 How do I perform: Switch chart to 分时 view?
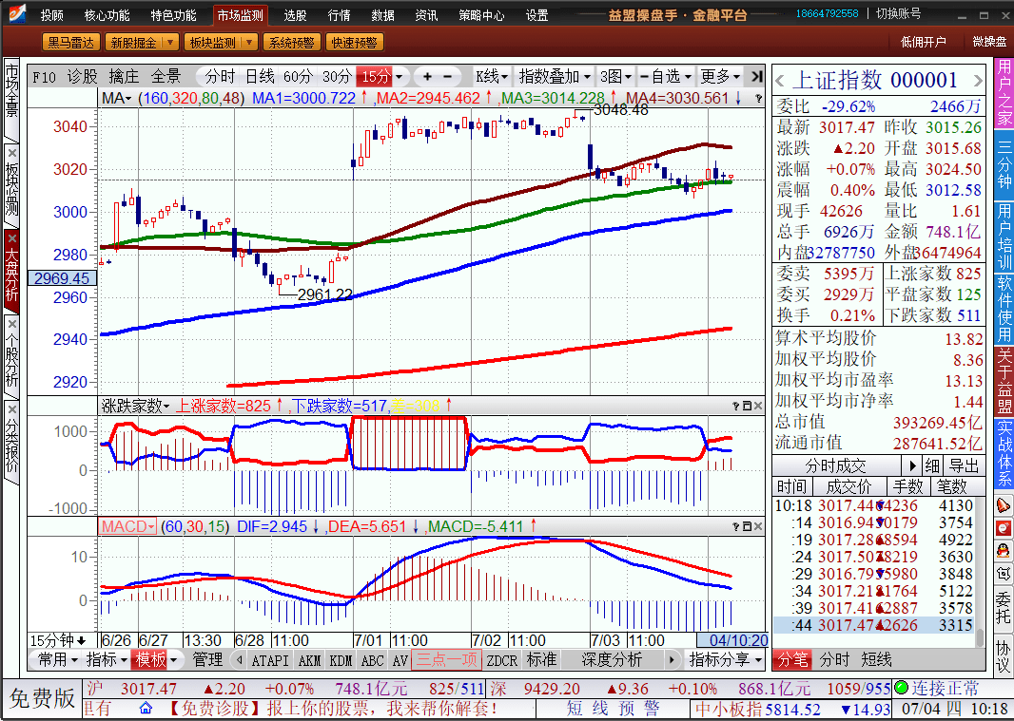point(220,77)
